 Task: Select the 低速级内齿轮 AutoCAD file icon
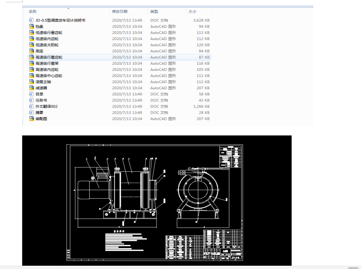tap(32, 39)
